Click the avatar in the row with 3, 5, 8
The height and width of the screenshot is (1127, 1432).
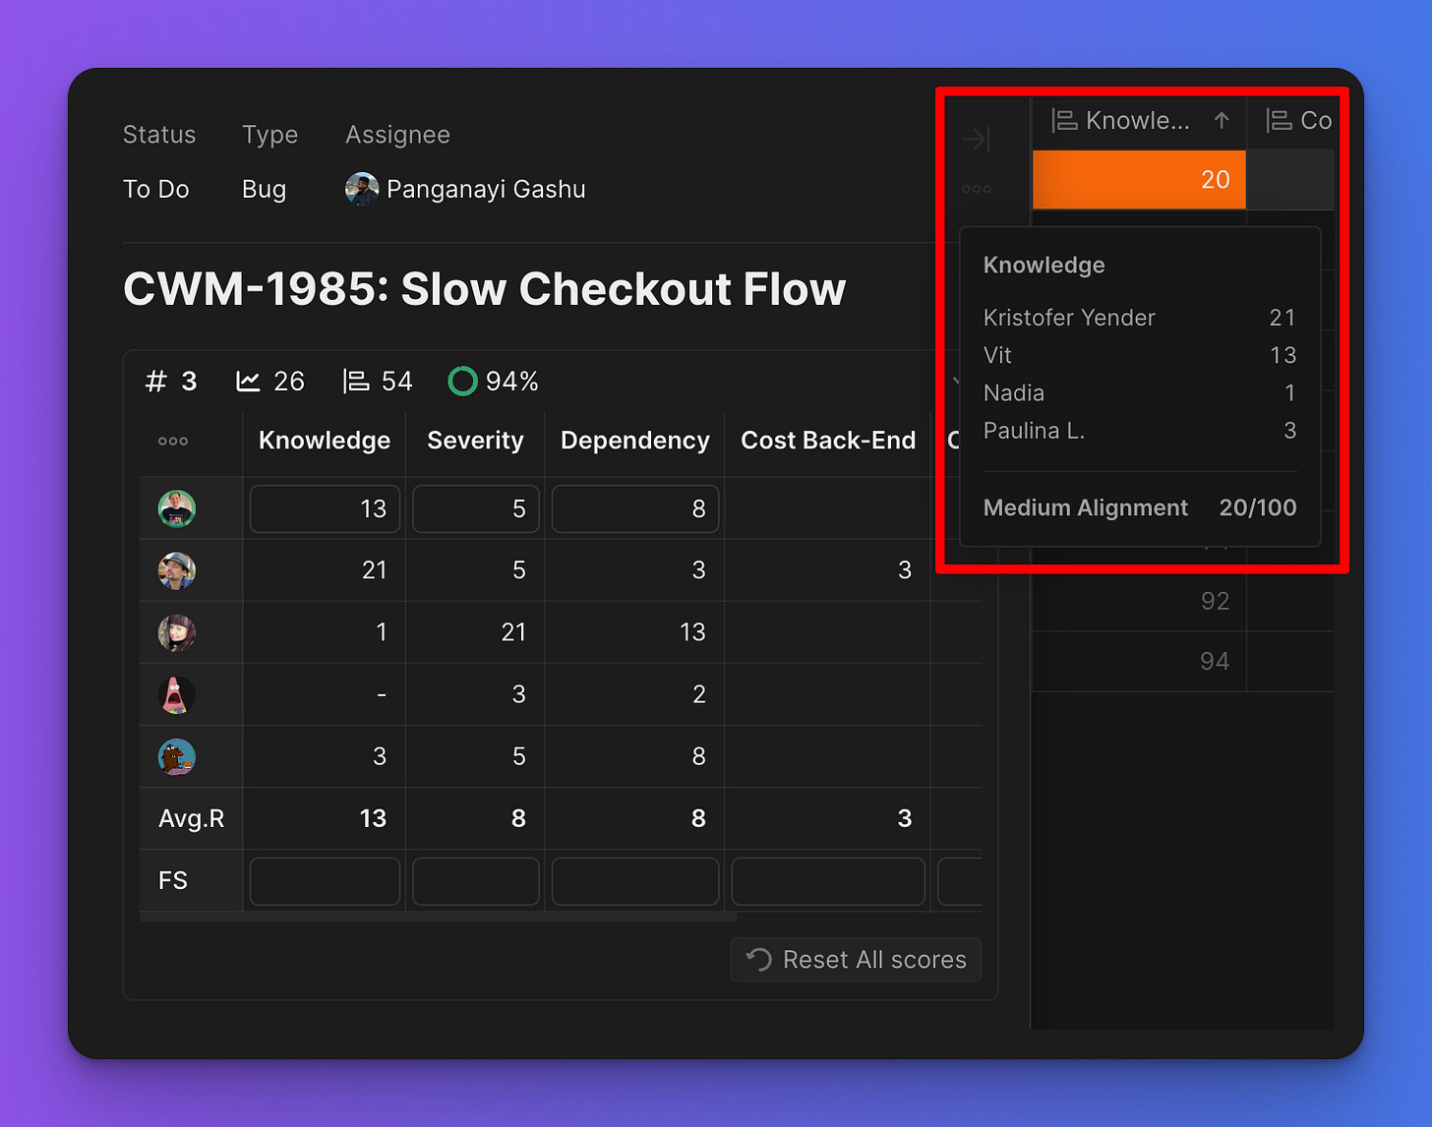point(177,756)
